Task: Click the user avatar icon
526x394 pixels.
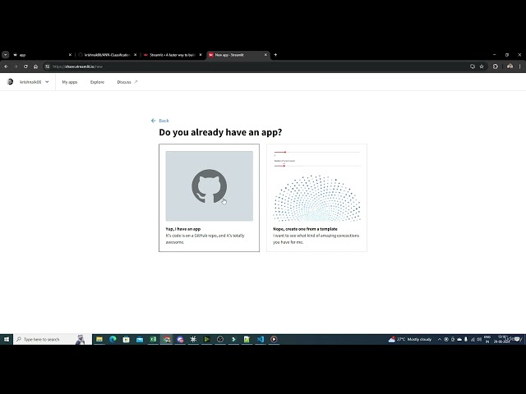Action: coord(10,82)
